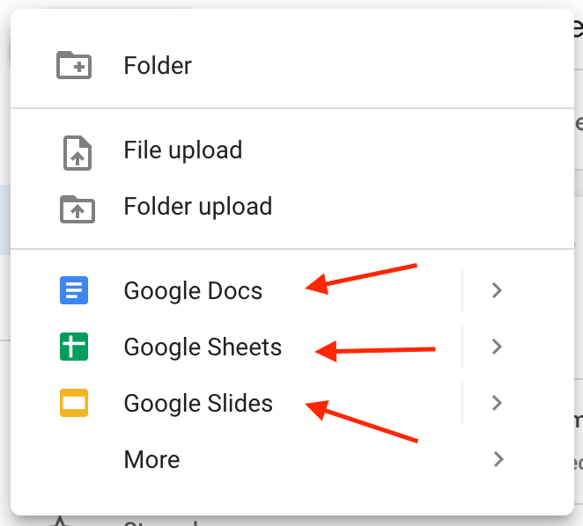Click the star icon below the menu
Viewport: 583px width, 526px height.
pyautogui.click(x=60, y=522)
